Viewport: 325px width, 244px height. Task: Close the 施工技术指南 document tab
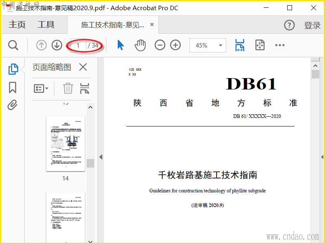click(152, 24)
